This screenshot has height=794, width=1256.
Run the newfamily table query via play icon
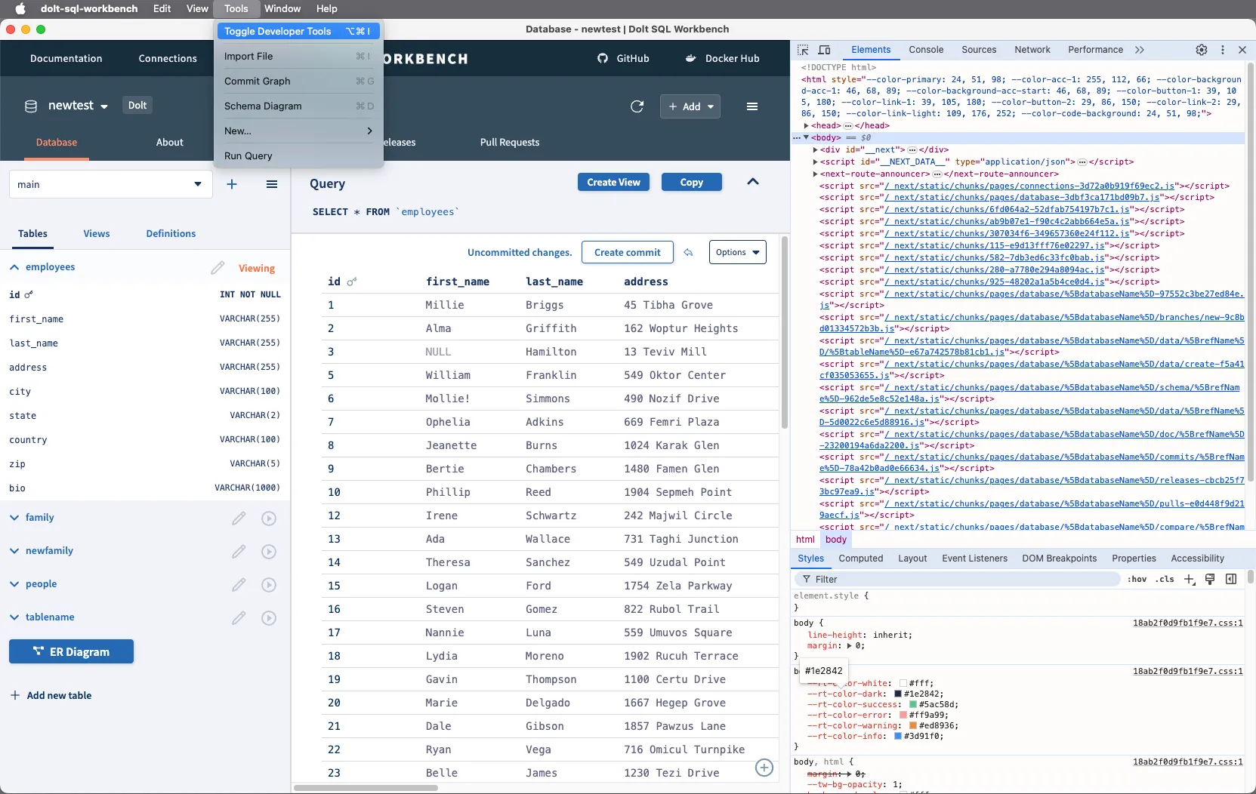tap(269, 552)
